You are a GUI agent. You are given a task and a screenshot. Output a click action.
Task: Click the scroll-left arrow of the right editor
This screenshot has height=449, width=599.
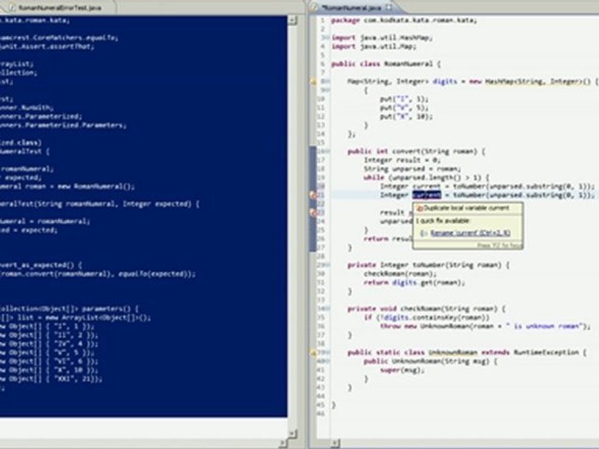[x=334, y=443]
